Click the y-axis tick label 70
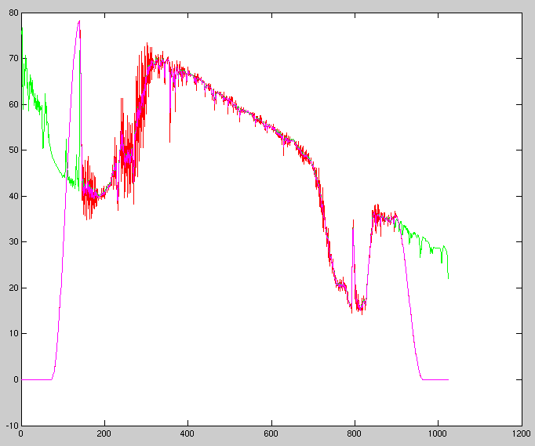The width and height of the screenshot is (535, 446). coord(13,58)
